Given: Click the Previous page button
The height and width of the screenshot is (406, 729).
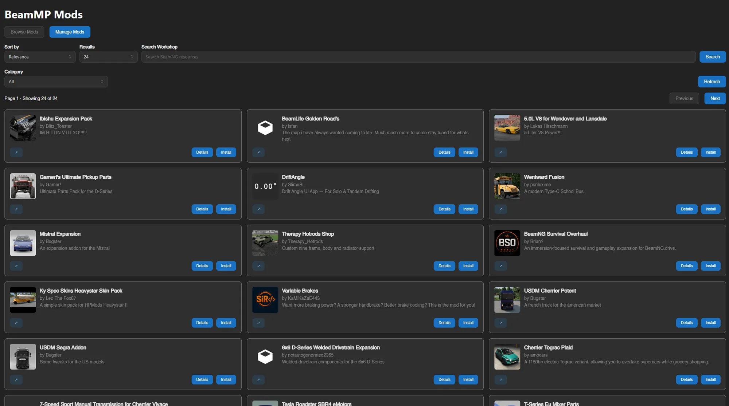Looking at the screenshot, I should pos(684,98).
